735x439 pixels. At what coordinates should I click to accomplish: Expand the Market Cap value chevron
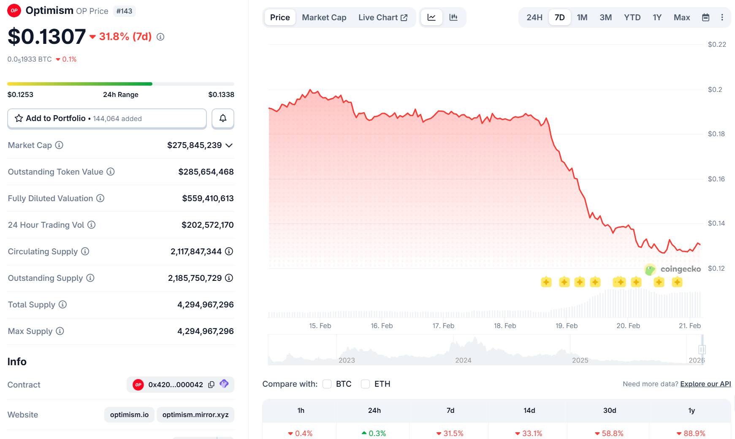(229, 145)
